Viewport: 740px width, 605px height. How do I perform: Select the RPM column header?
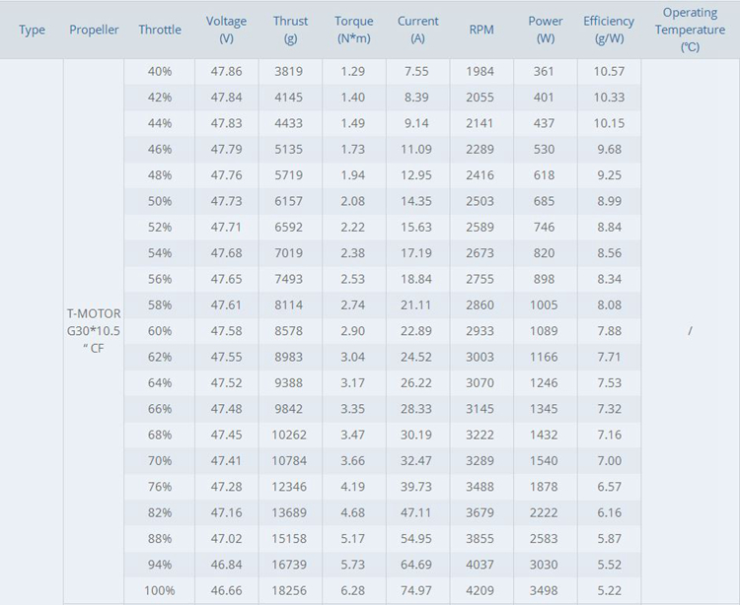(x=481, y=30)
